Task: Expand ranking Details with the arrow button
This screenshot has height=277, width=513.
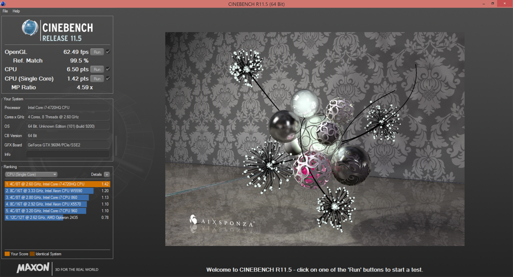Action: (x=107, y=174)
